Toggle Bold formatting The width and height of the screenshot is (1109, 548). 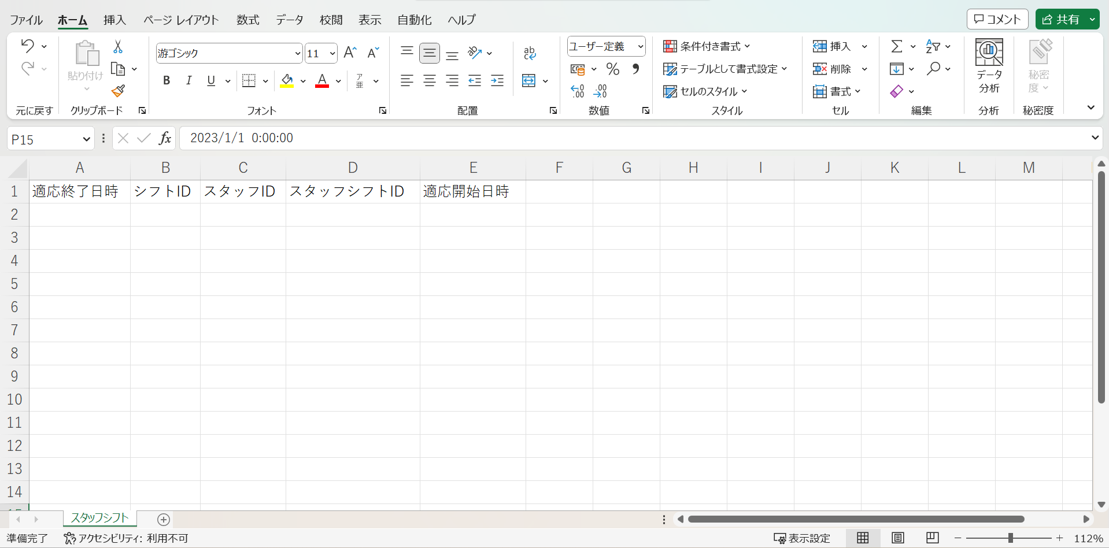tap(166, 80)
